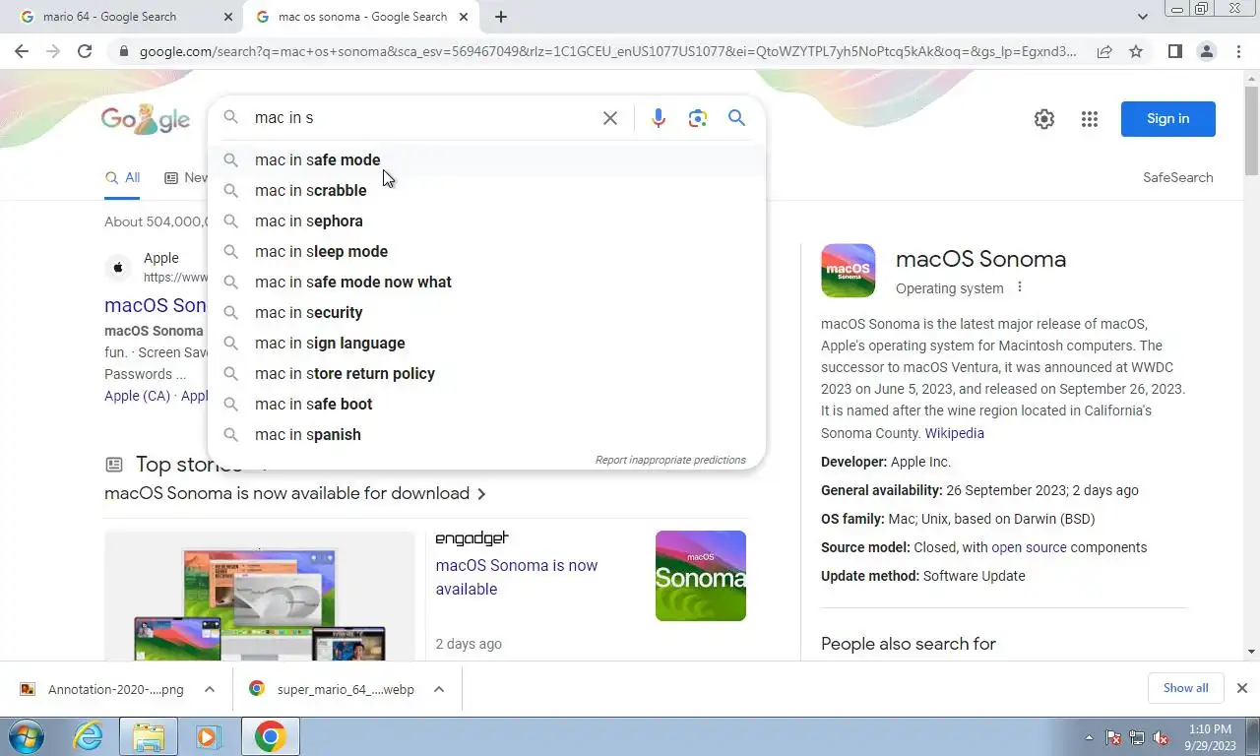1260x756 pixels.
Task: Expand options for Annotation-2020 png download
Action: 210,689
